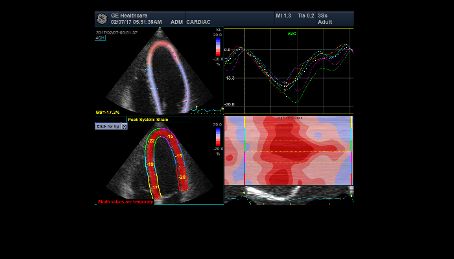Select the -20 segment strain value
The height and width of the screenshot is (259, 454).
(182, 177)
